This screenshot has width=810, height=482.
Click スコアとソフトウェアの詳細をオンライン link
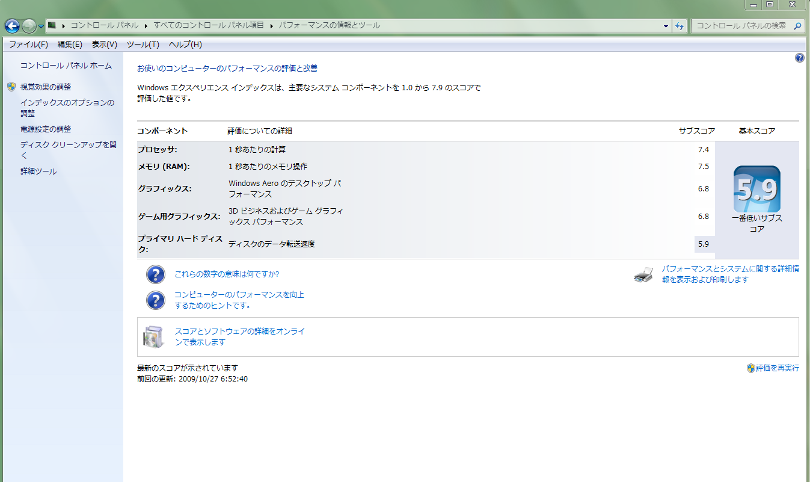(x=239, y=336)
